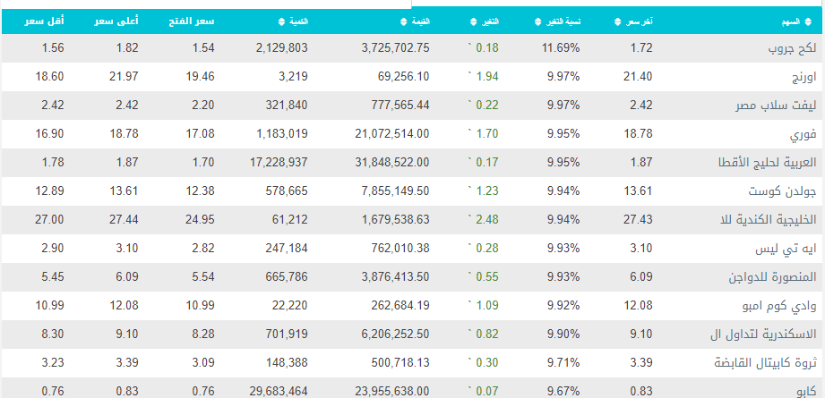
Task: Select opening price 8.28
Action: point(202,334)
